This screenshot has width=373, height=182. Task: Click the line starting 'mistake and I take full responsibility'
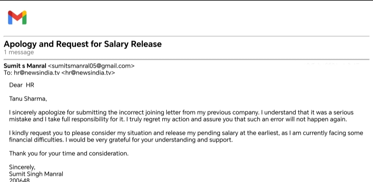pyautogui.click(x=178, y=119)
